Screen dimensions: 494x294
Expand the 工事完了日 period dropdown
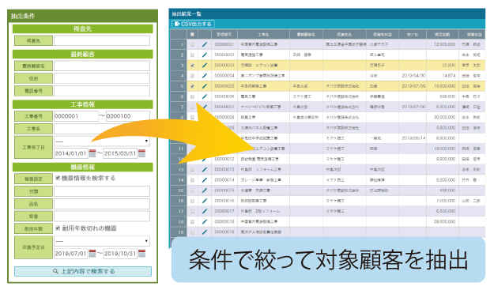(102, 141)
